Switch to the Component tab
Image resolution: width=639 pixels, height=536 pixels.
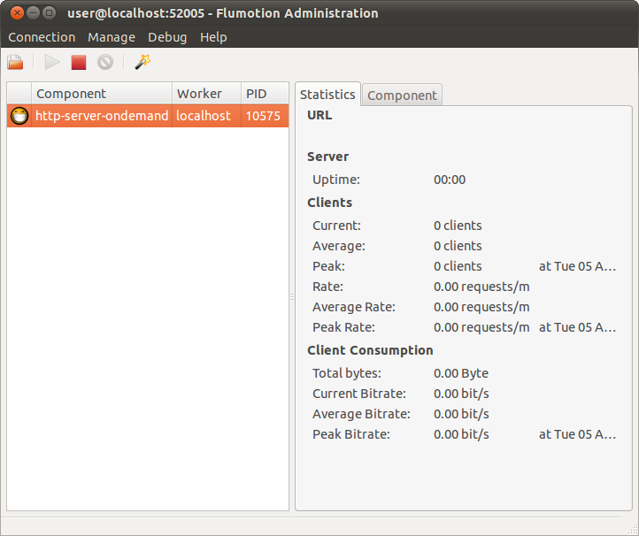coord(402,96)
